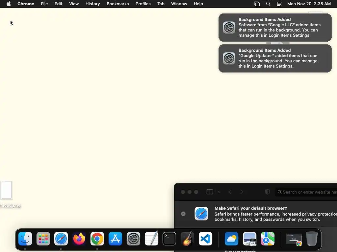Open Launchpad in the Dock
This screenshot has width=337, height=252.
(x=43, y=239)
